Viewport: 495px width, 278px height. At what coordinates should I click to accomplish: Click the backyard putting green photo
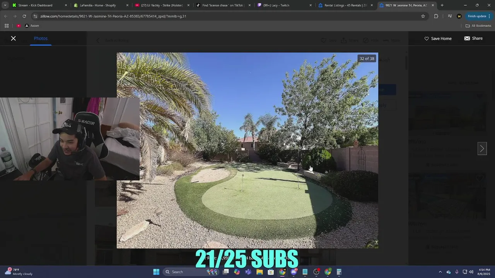pyautogui.click(x=247, y=151)
